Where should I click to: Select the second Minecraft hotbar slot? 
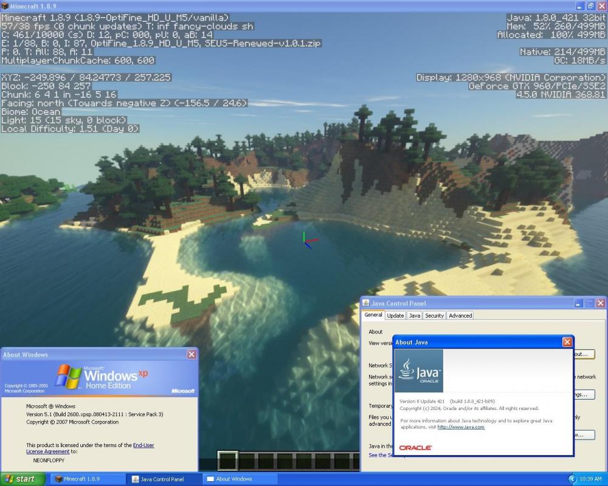click(247, 461)
